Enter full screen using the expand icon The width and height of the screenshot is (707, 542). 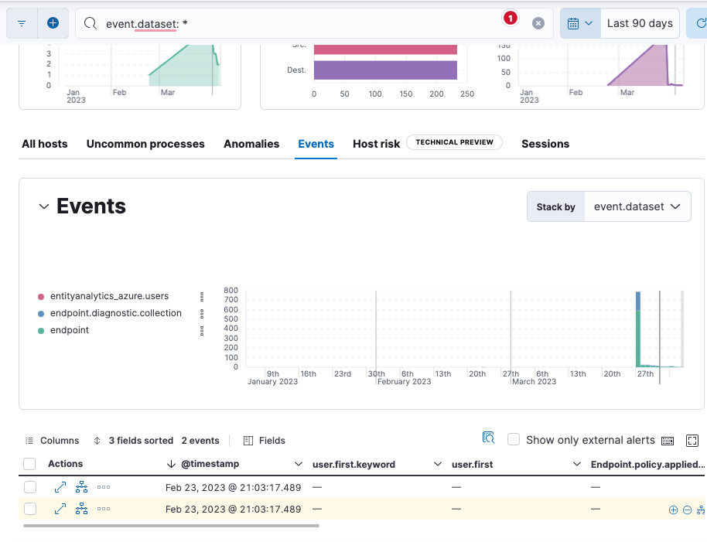point(692,440)
